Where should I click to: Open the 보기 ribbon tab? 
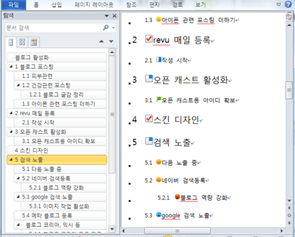[201, 5]
